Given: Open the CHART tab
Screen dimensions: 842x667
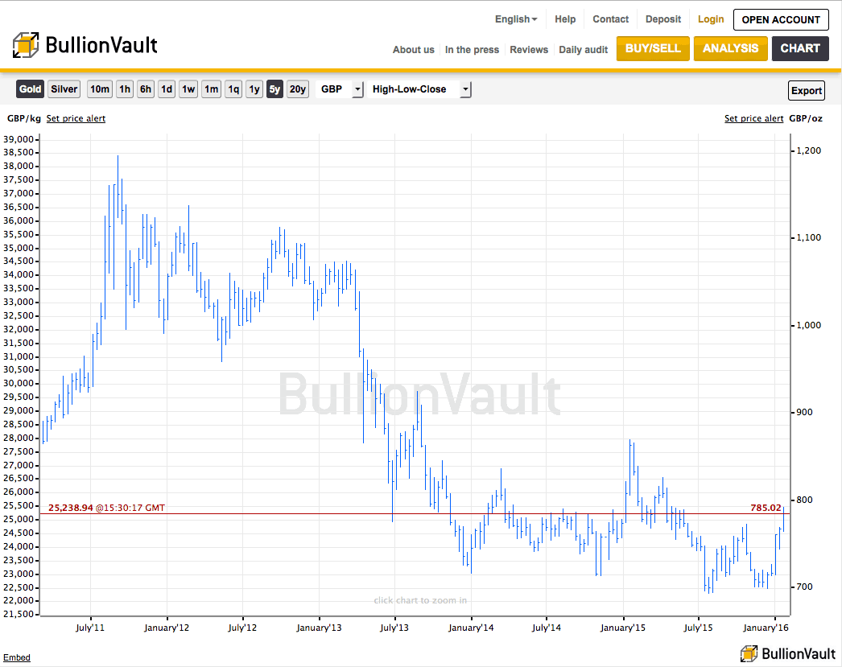Looking at the screenshot, I should coord(800,48).
